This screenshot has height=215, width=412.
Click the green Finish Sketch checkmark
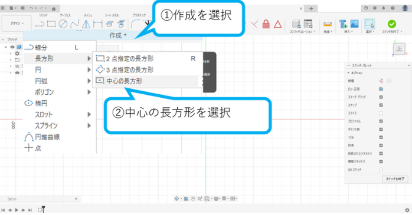tap(391, 24)
